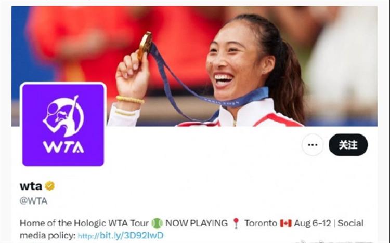Click the white WTA wordmark in avatar

tap(63, 147)
